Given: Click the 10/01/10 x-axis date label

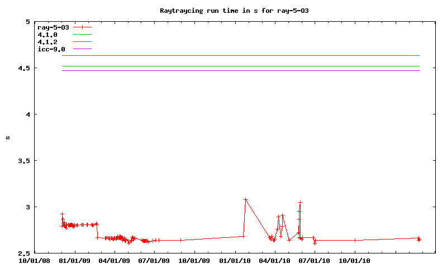Looking at the screenshot, I should 355,260.
